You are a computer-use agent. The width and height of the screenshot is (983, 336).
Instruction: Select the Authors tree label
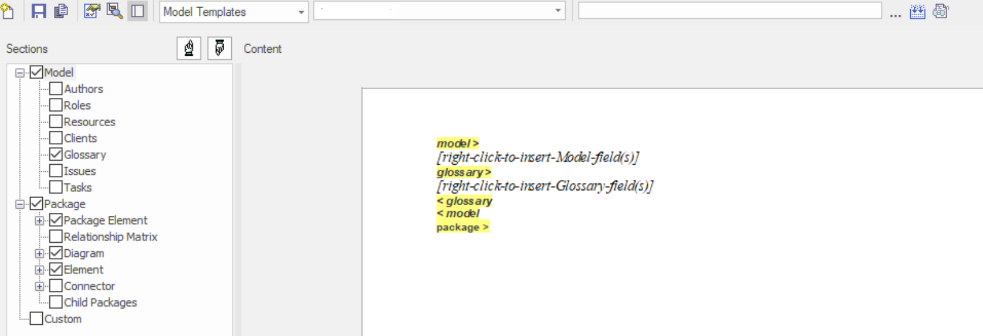pos(83,89)
